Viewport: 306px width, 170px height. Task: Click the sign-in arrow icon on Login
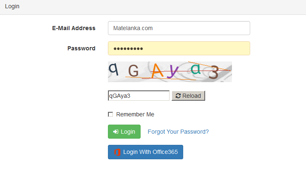click(116, 132)
